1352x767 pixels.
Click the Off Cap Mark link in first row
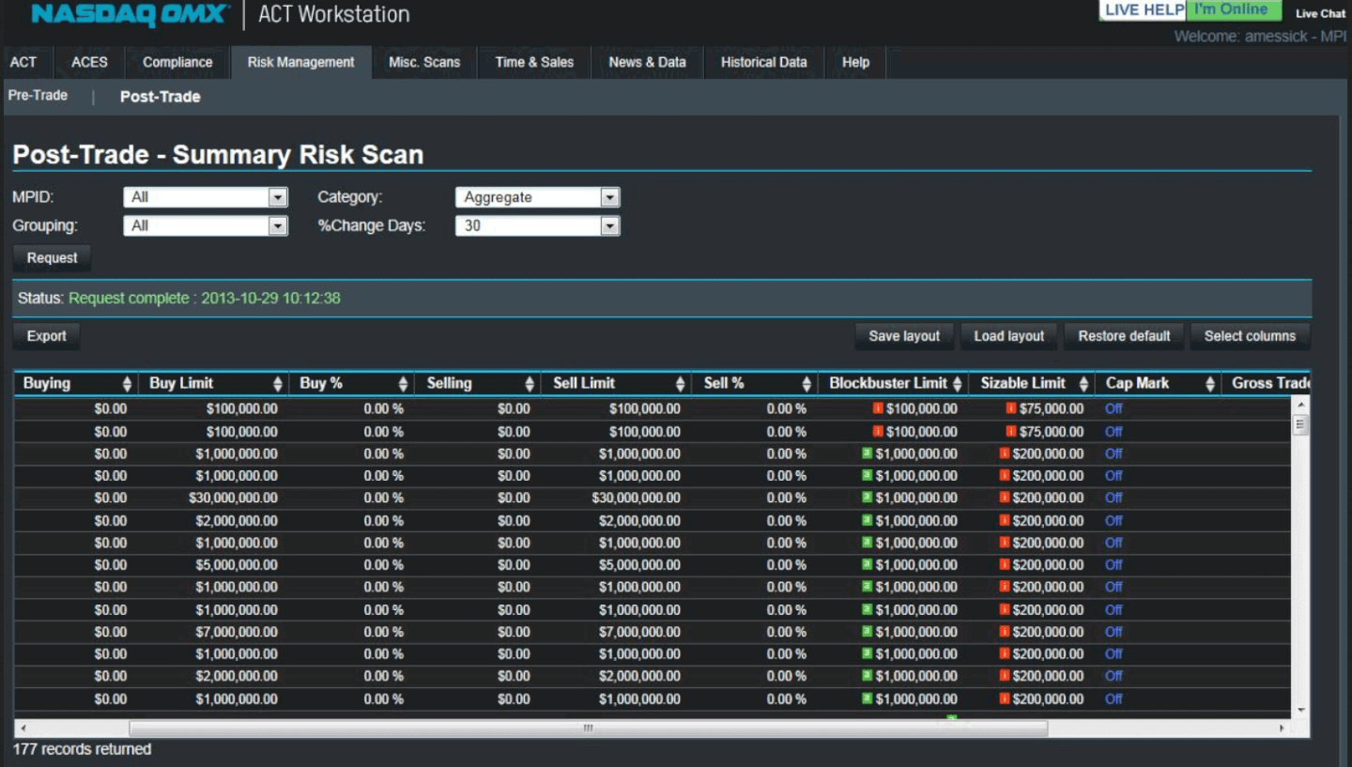(1114, 409)
